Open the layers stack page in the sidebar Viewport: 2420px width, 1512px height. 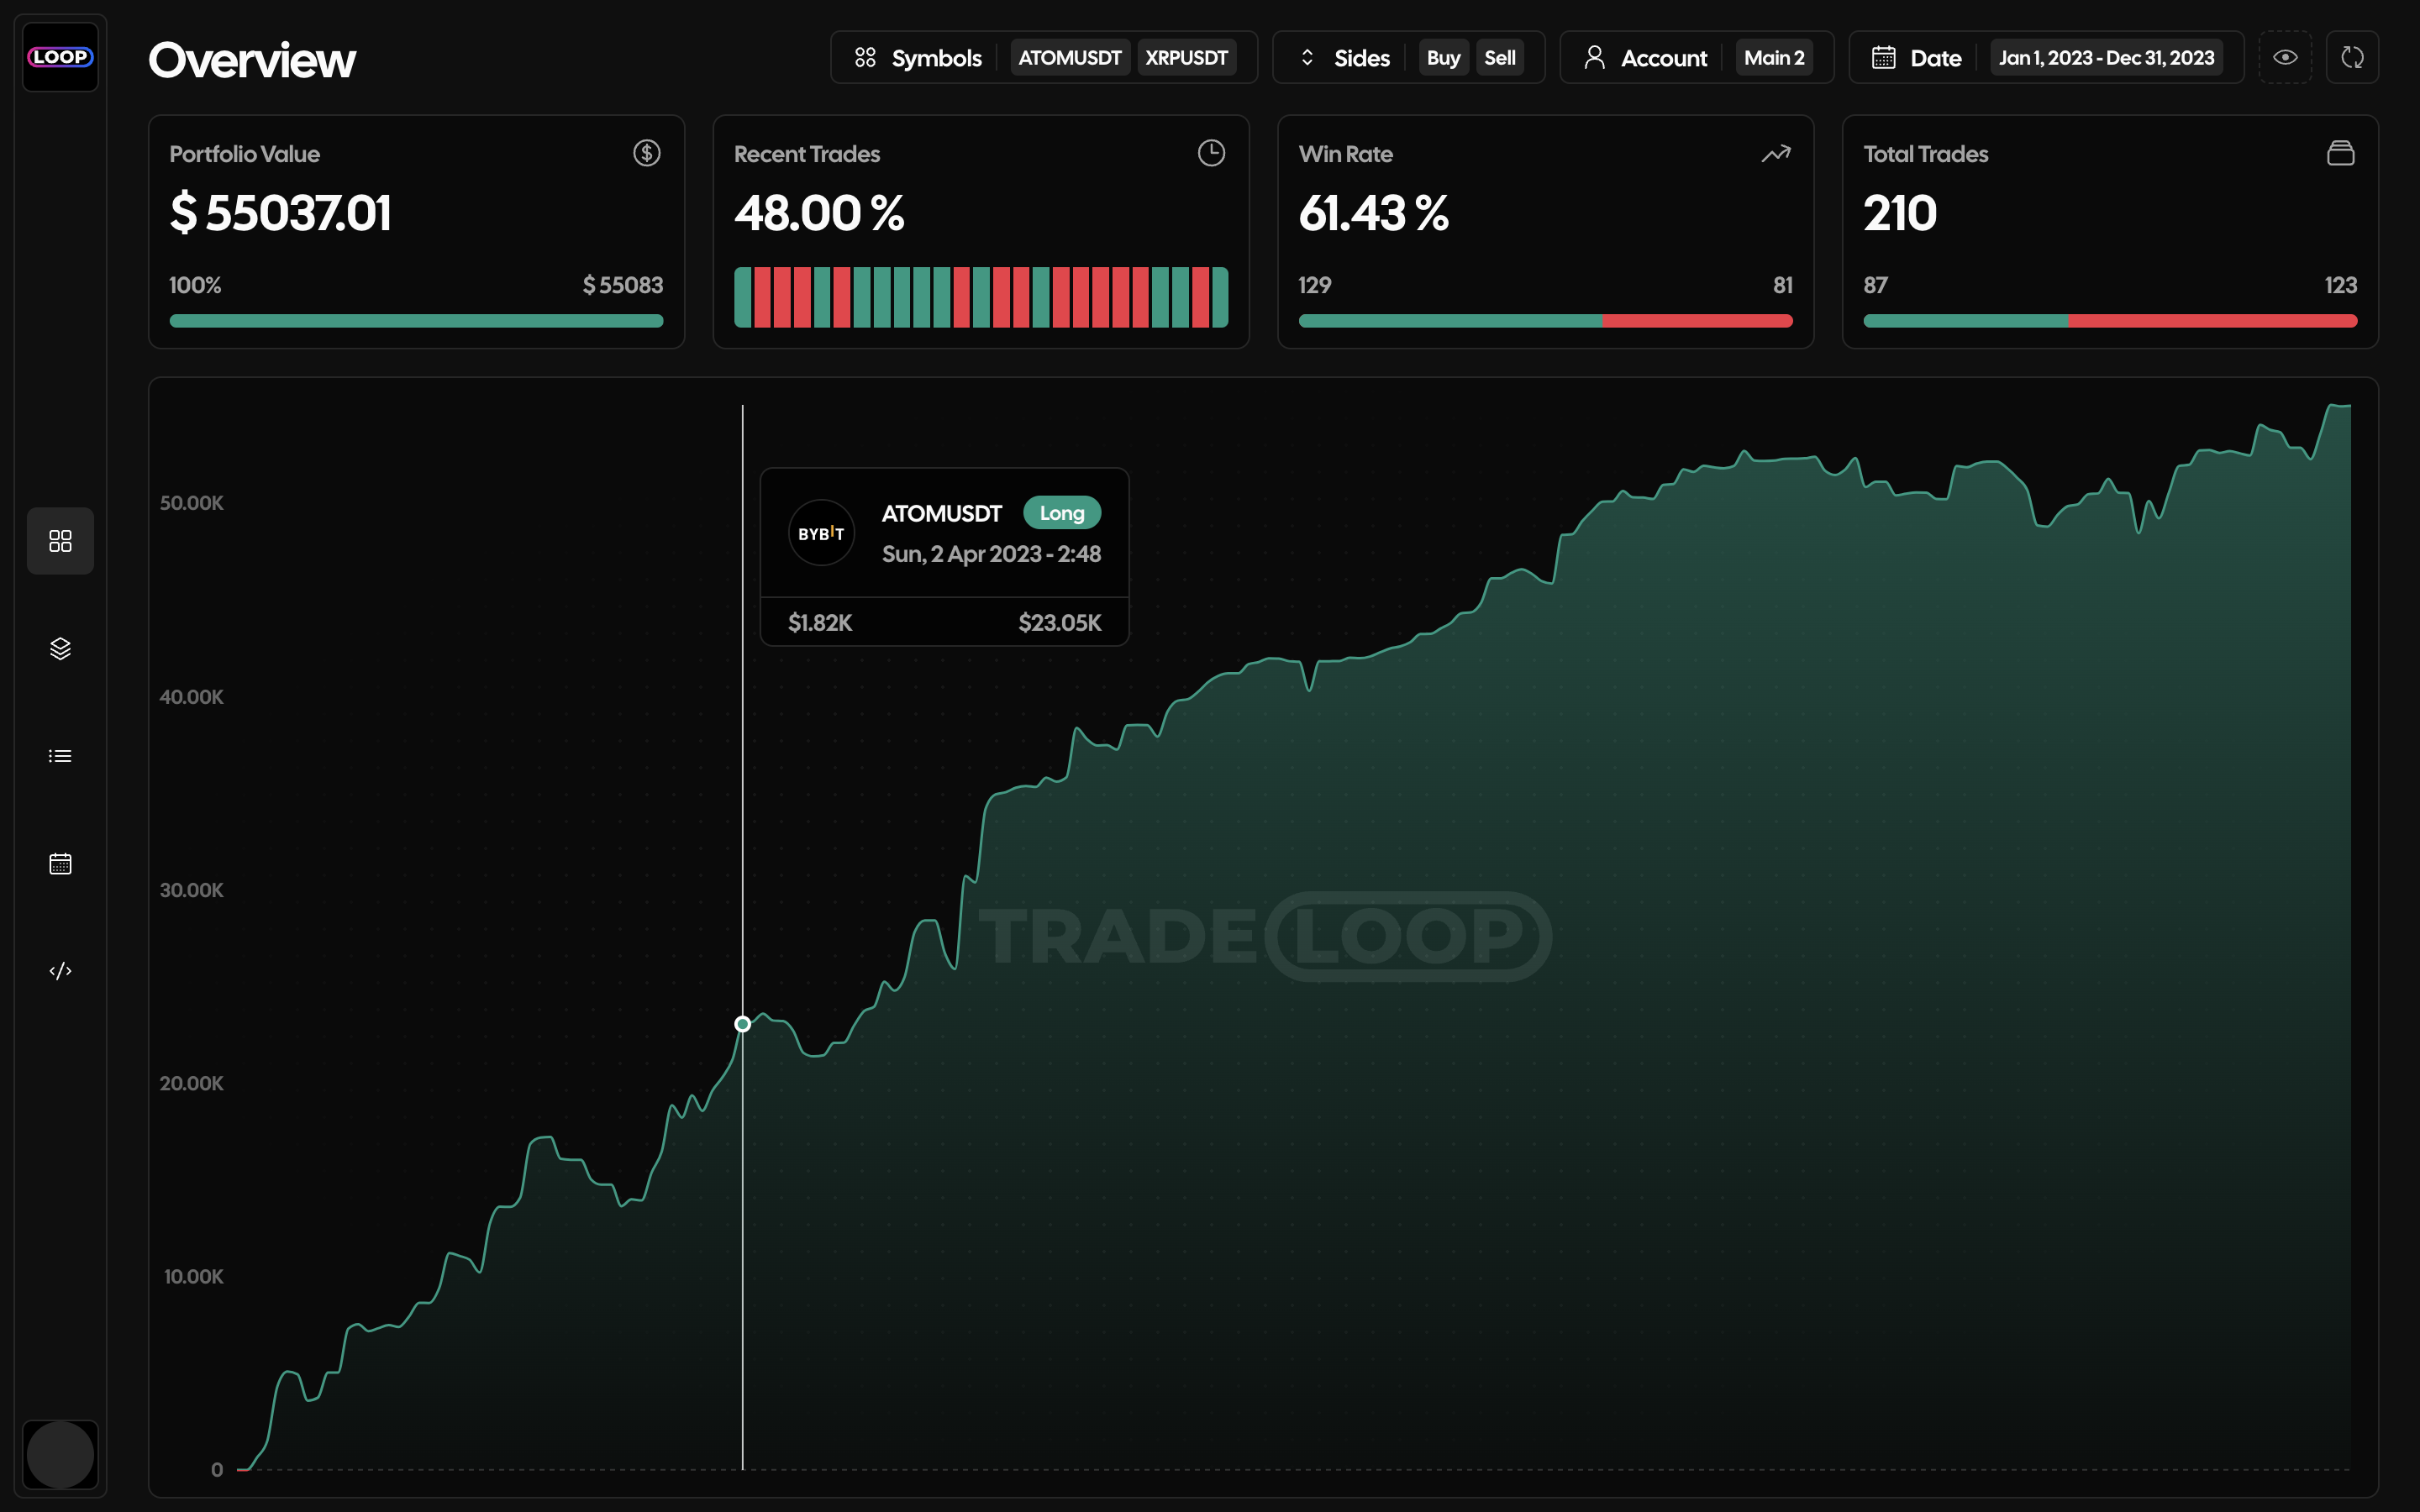(x=60, y=649)
